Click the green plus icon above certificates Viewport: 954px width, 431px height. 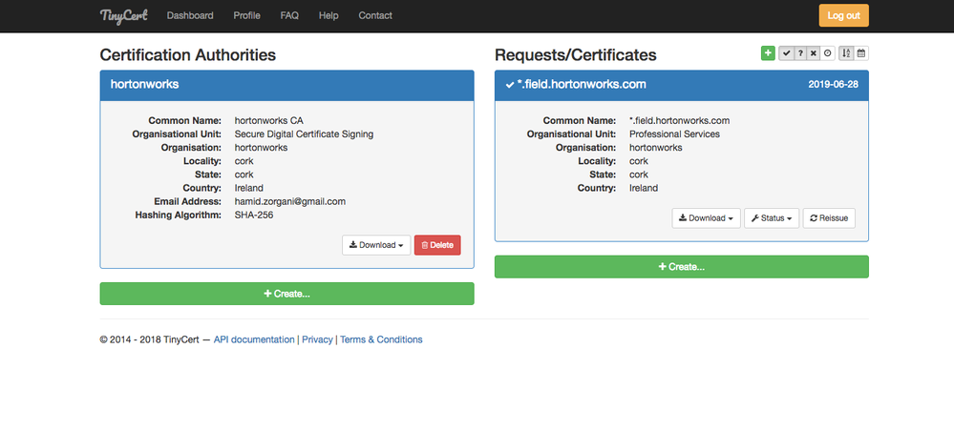(768, 53)
